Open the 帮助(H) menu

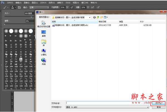pyautogui.click(x=94, y=3)
